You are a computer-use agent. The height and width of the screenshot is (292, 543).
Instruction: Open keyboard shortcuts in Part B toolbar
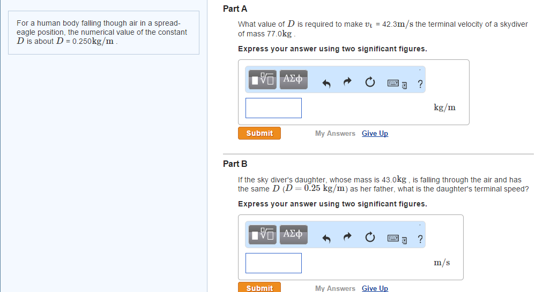click(396, 239)
